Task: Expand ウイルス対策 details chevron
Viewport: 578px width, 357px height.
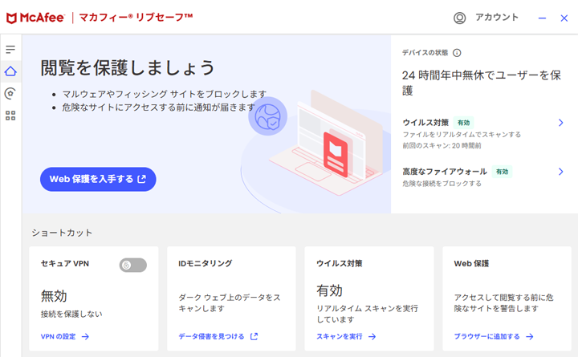Action: 560,123
